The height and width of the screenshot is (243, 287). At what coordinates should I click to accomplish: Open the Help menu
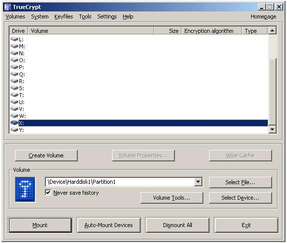click(x=128, y=16)
